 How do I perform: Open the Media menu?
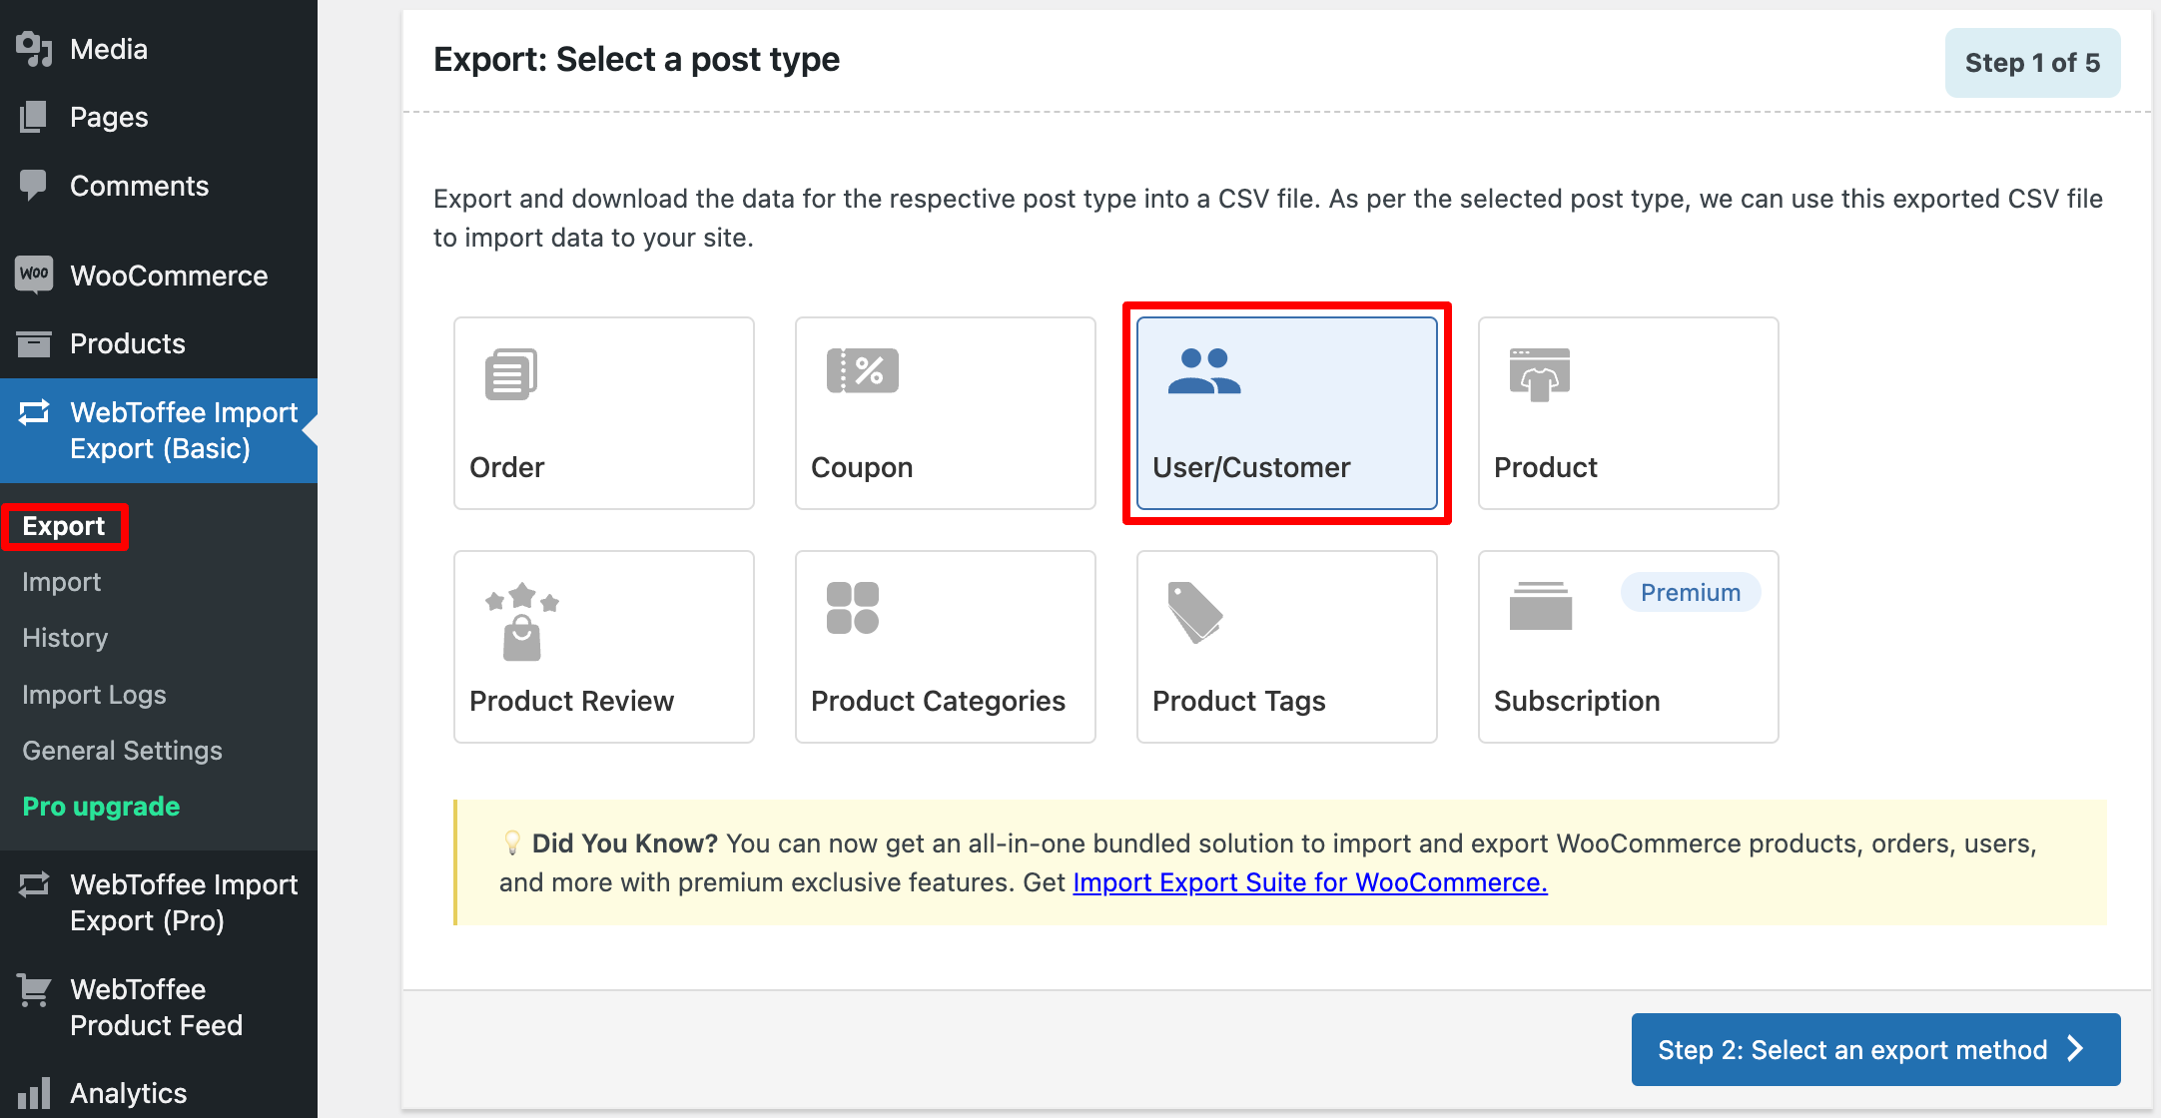159,49
